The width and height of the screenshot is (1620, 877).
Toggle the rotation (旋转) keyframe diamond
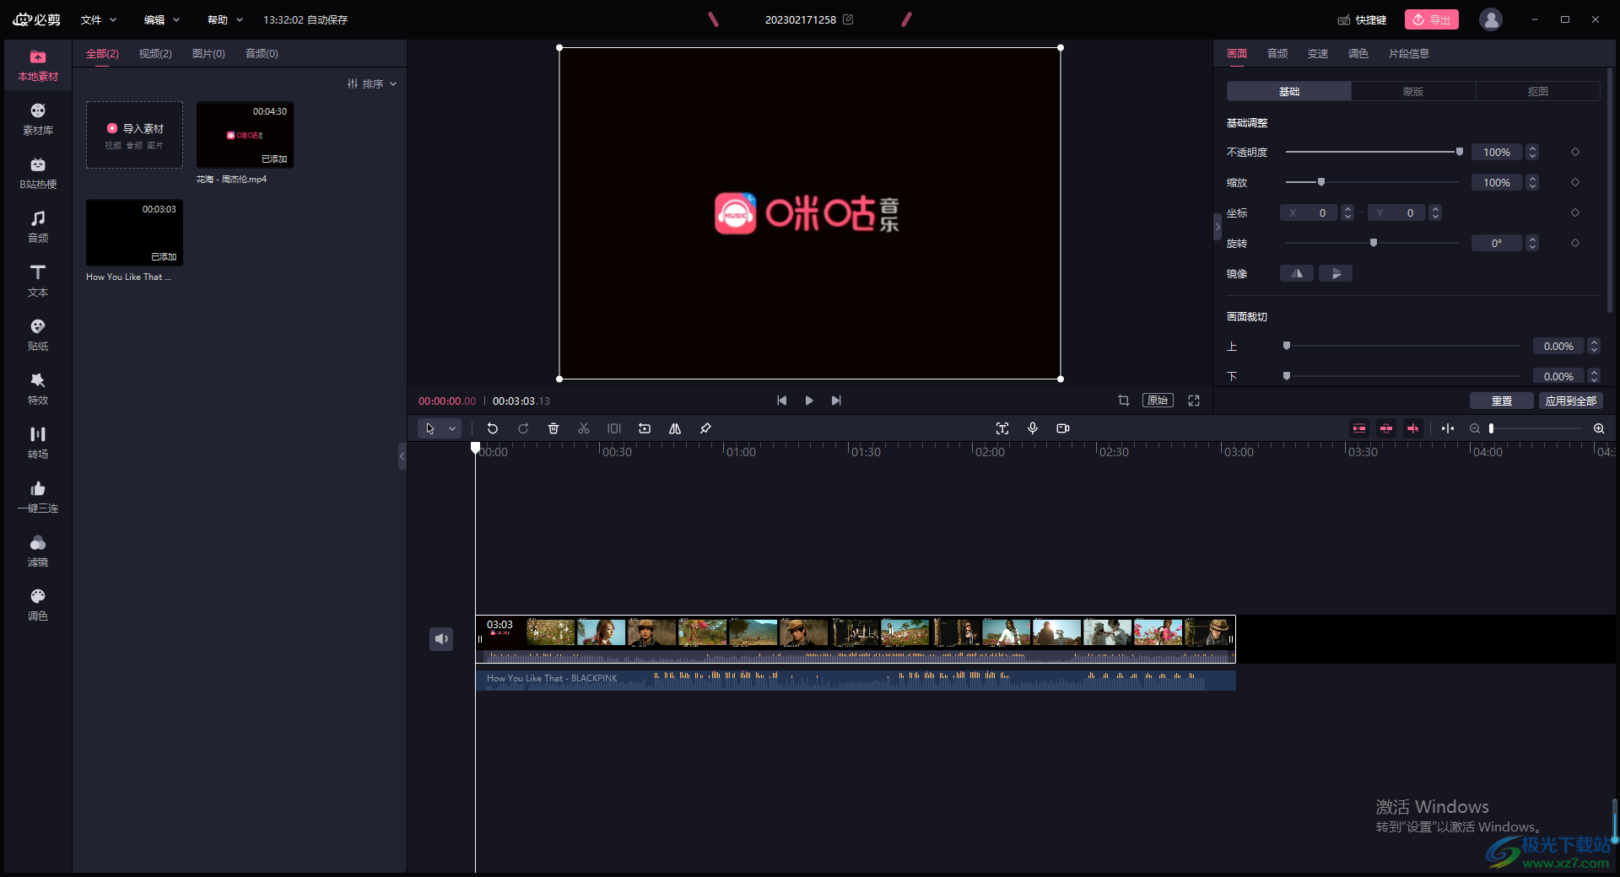point(1575,243)
